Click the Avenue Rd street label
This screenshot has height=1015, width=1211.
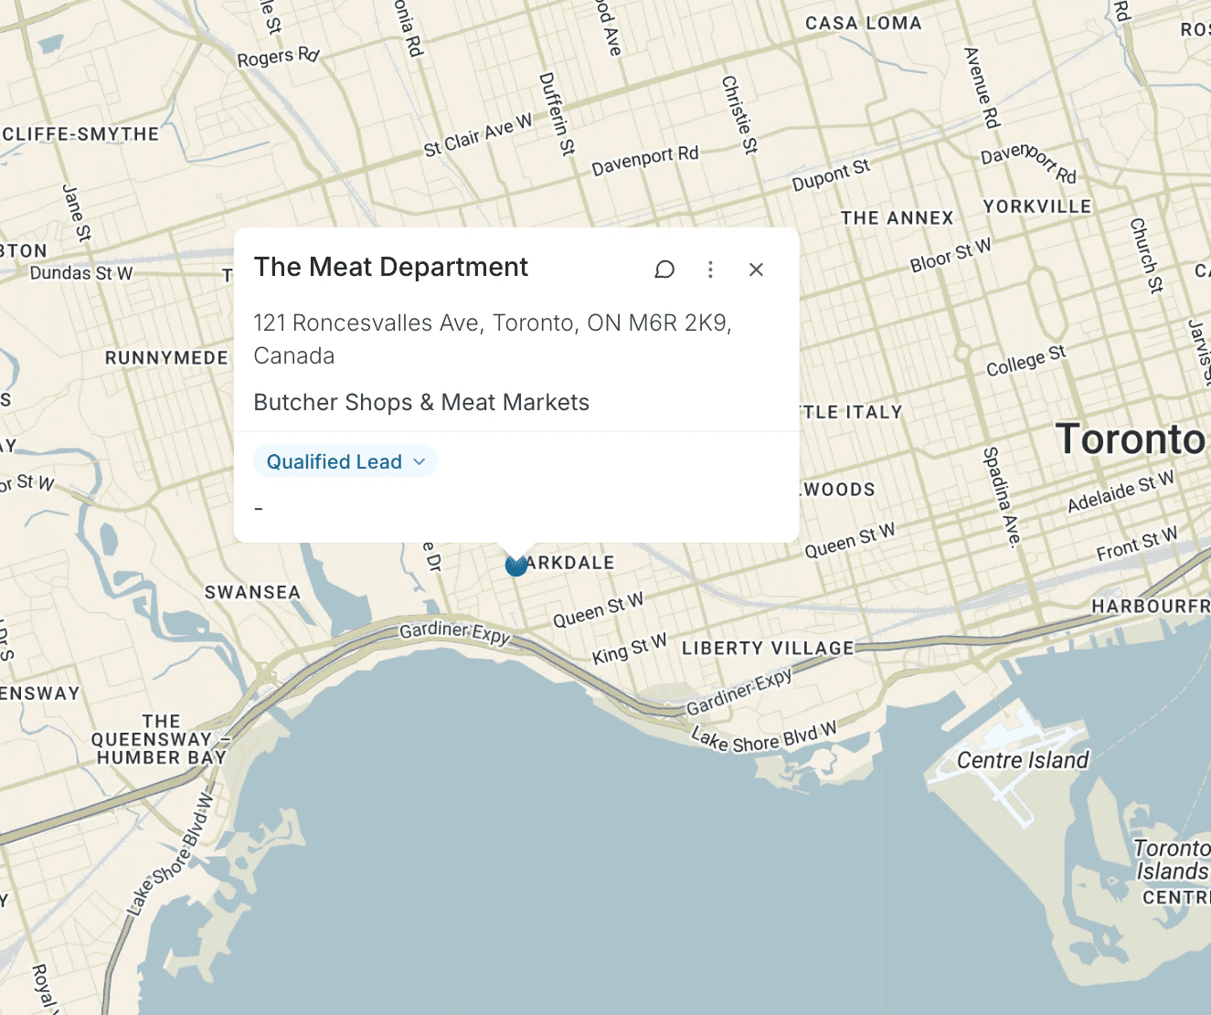click(983, 88)
